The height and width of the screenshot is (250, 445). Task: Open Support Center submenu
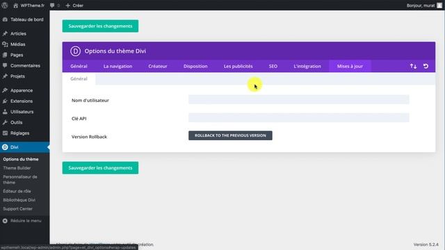point(17,209)
